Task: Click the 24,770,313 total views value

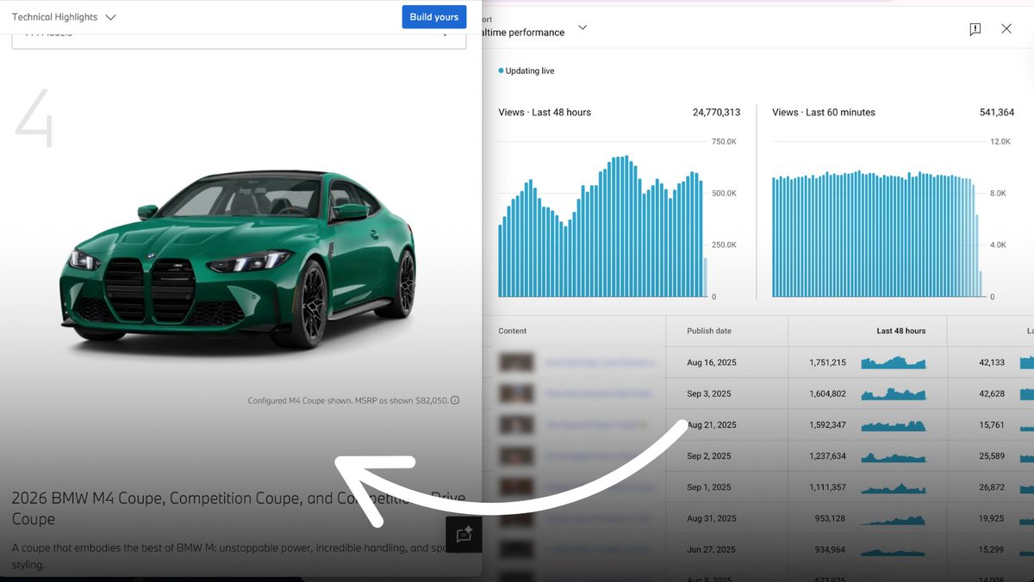Action: click(716, 113)
